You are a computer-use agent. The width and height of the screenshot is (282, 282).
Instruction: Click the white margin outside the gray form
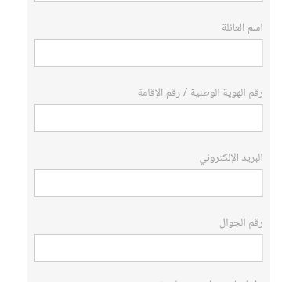[x=13, y=141]
